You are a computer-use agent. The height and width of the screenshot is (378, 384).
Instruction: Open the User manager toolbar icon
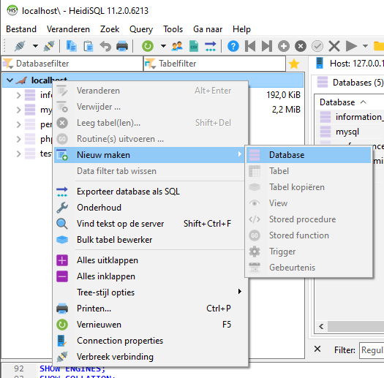tap(177, 46)
